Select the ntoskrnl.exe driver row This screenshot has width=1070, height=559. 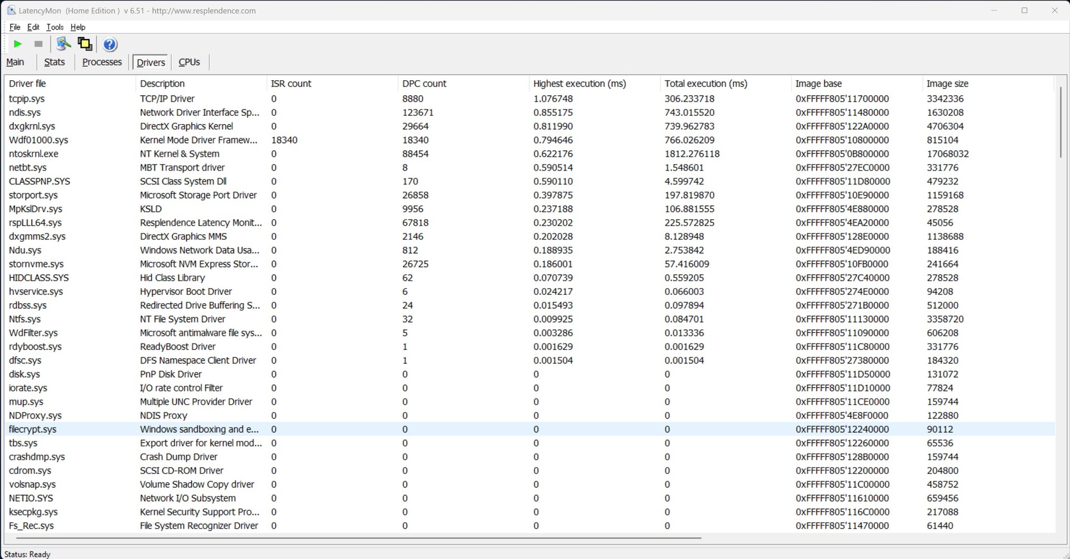click(x=33, y=154)
